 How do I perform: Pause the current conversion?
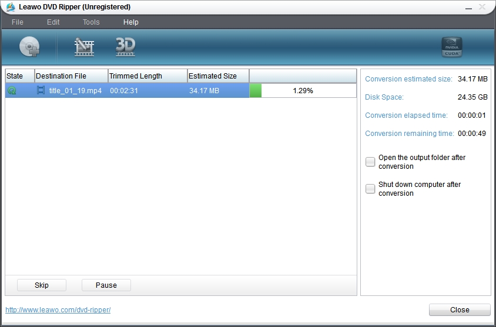click(x=106, y=285)
